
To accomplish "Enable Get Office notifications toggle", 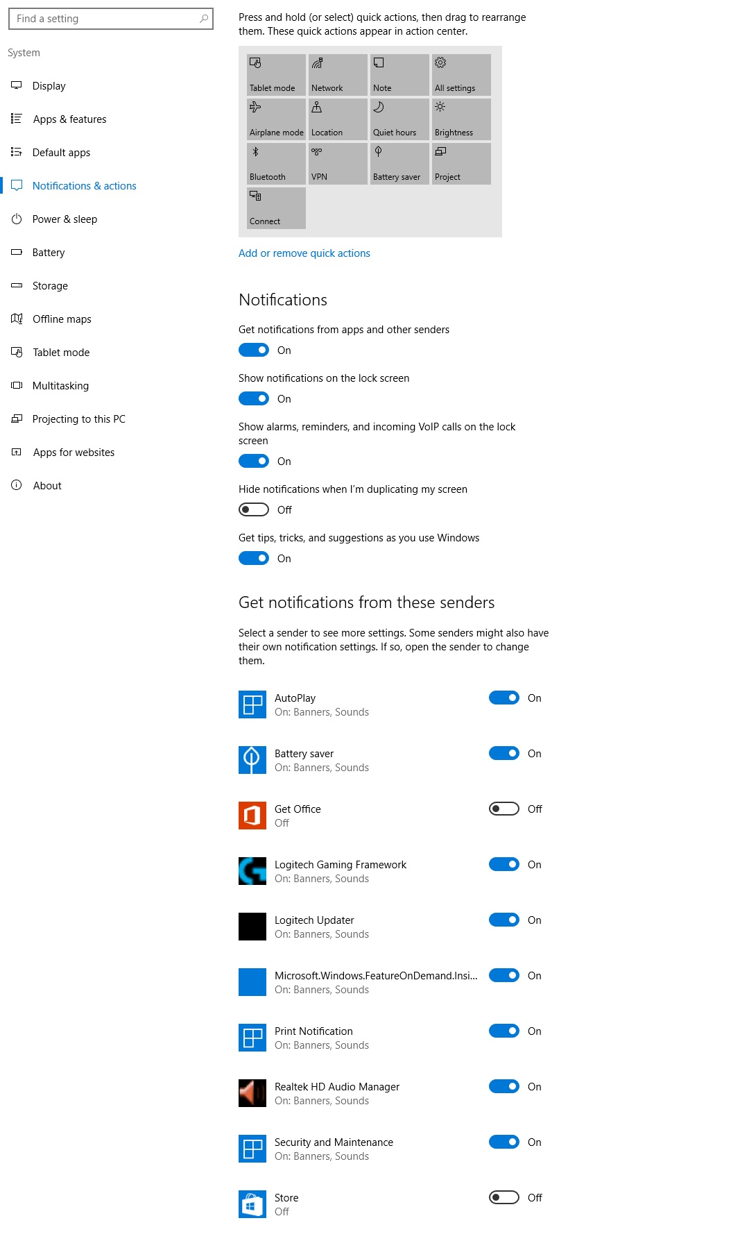I will (x=504, y=809).
